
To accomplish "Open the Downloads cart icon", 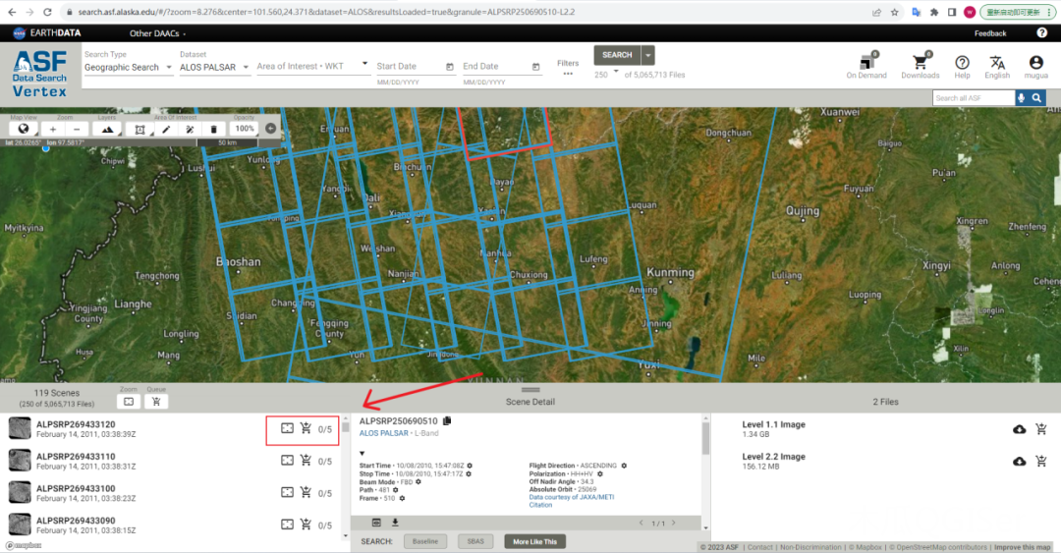I will pyautogui.click(x=920, y=62).
